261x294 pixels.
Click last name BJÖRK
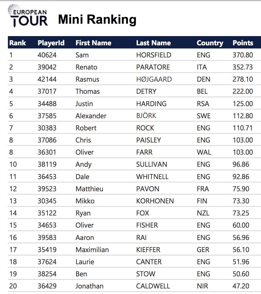point(146,116)
